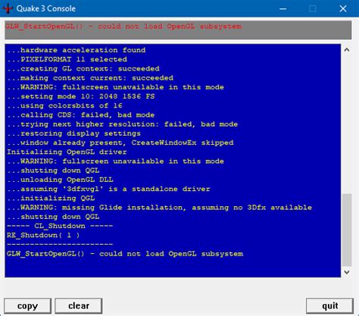Screen dimensions: 359x316
Task: Close the Quake 3 Console window
Action: [343, 9]
